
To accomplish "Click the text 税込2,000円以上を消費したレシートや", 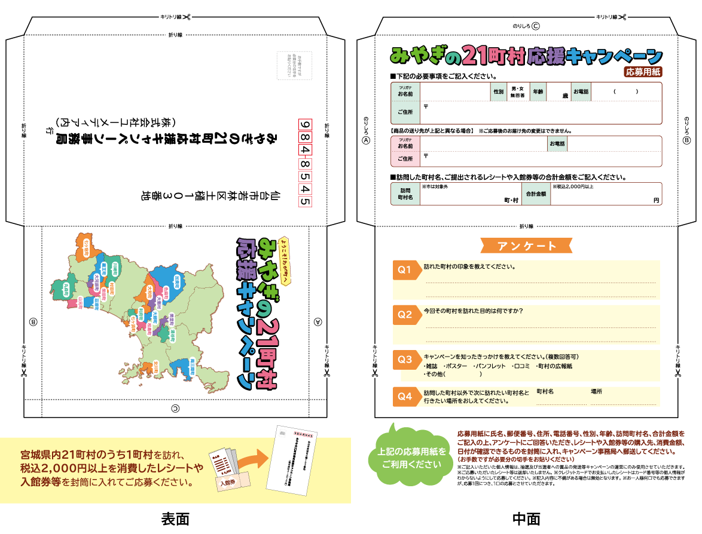I will coord(112,468).
